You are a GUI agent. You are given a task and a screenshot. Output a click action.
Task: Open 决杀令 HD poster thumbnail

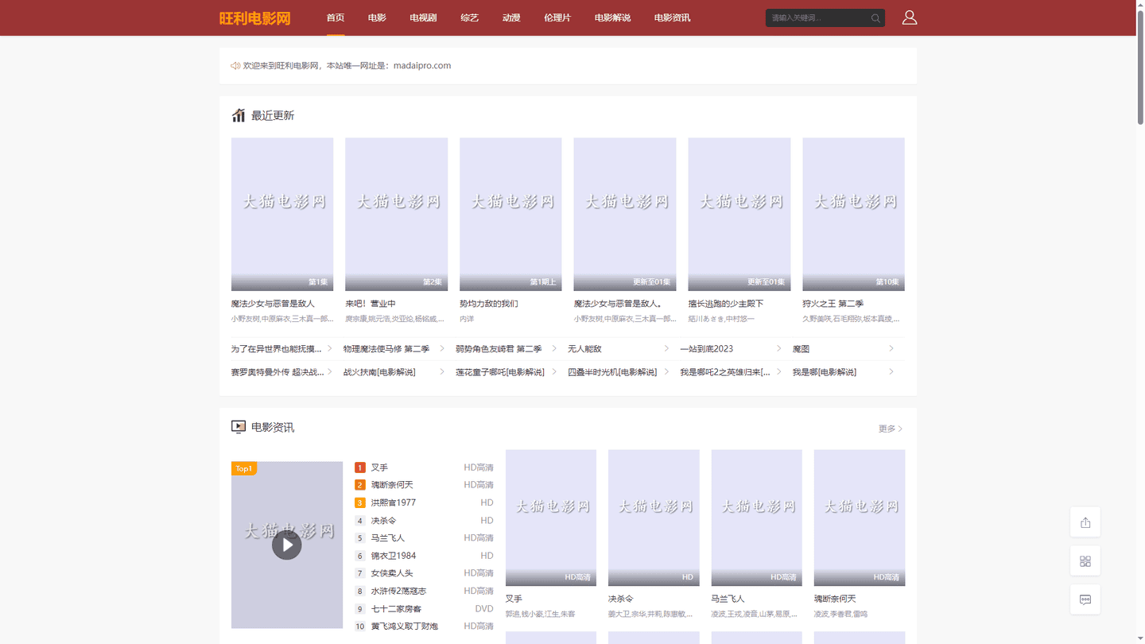point(654,518)
